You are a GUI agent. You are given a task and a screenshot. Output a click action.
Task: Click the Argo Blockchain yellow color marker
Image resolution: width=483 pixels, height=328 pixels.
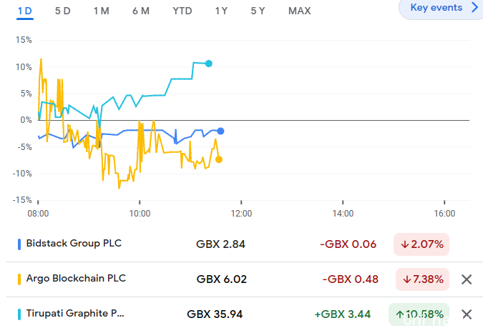(x=19, y=279)
